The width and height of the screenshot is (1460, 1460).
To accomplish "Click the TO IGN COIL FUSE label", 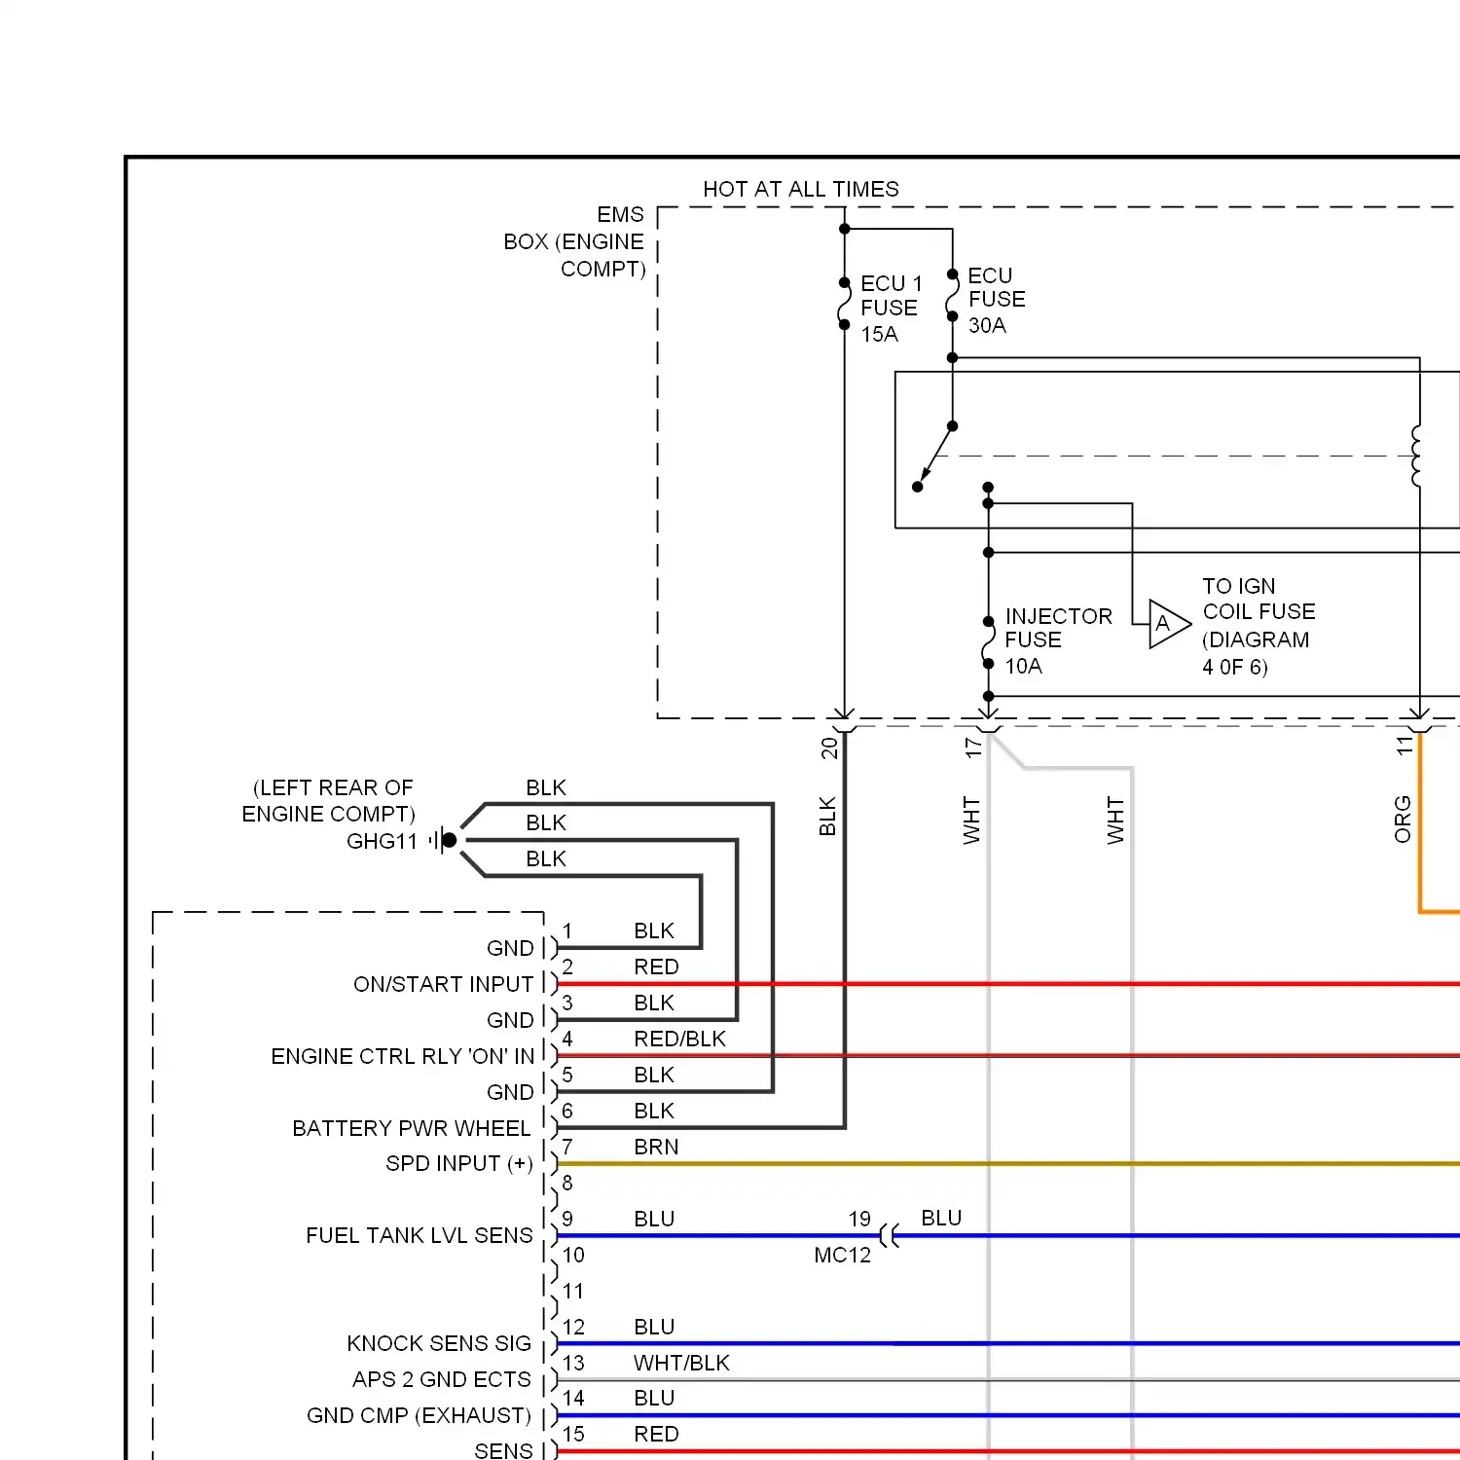I will click(x=1259, y=599).
